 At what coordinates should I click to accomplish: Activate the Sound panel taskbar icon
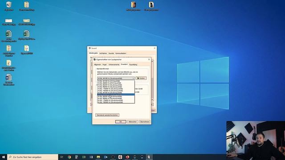[x=149, y=157]
